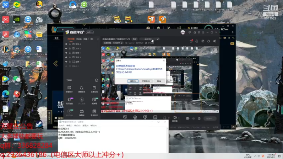Click the record video icon below preview

click(188, 118)
